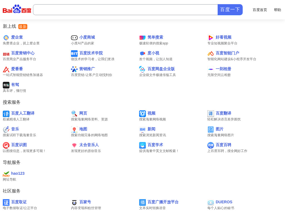Open the 百度网盘企业版 text link

tap(161, 69)
